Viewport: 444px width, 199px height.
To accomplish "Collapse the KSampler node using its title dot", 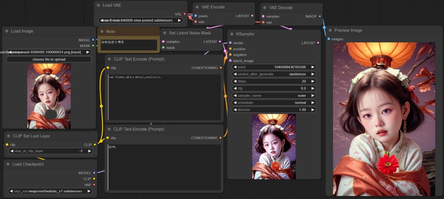I will [x=232, y=34].
